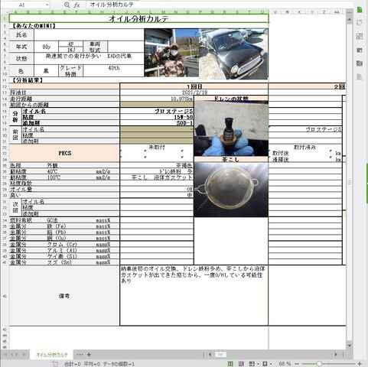Click the PECS label cell
Screen dimensions: 368x367
(x=64, y=153)
